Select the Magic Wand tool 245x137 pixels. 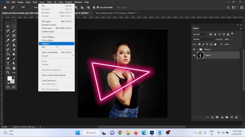click(x=14, y=31)
